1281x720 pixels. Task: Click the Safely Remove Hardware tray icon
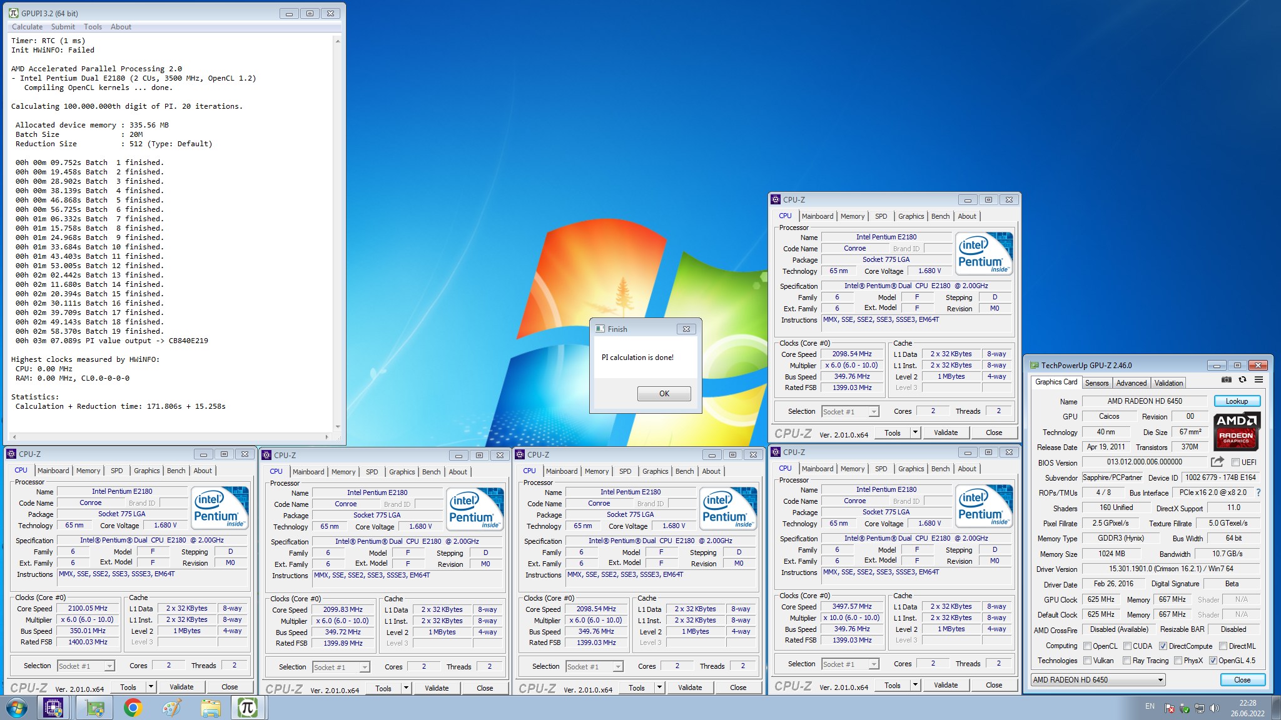pos(1184,708)
